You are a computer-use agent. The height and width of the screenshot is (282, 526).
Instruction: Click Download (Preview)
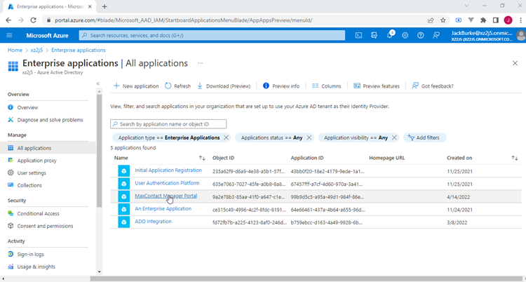[x=224, y=86]
